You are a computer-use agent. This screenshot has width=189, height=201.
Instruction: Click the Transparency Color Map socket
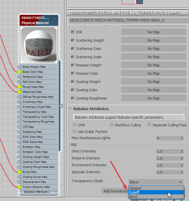19,117
